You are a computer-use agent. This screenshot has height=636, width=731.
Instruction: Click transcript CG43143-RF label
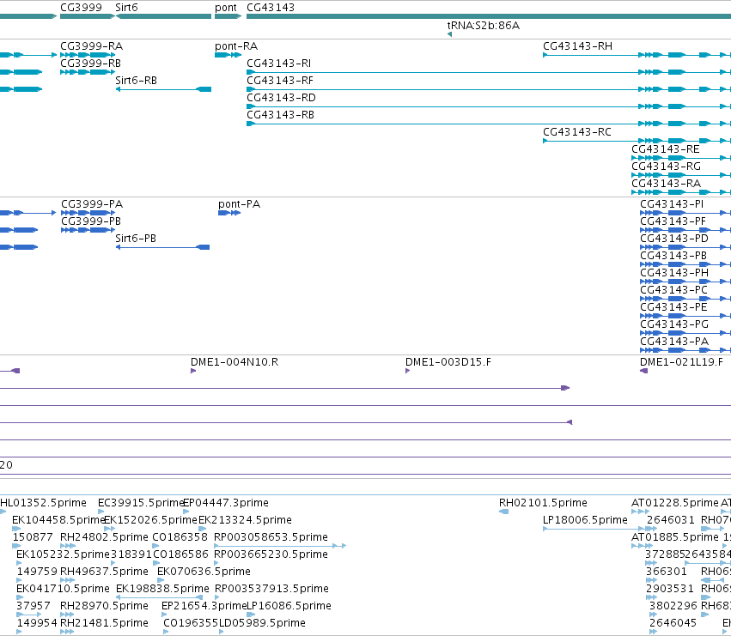[x=280, y=81]
